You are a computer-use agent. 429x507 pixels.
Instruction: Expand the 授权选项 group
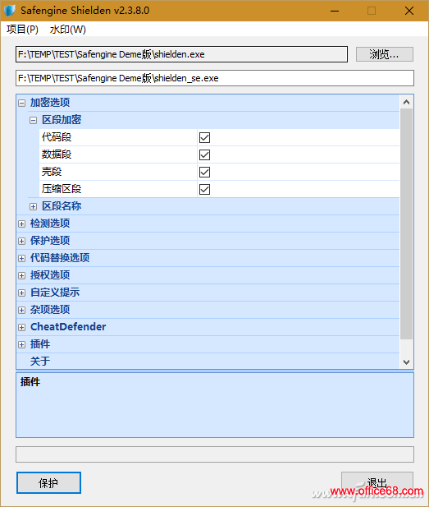coord(21,275)
